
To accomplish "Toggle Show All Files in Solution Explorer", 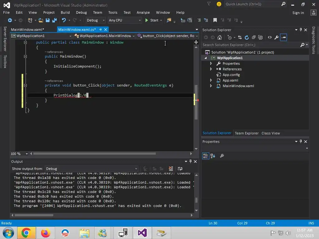I will coord(260,37).
